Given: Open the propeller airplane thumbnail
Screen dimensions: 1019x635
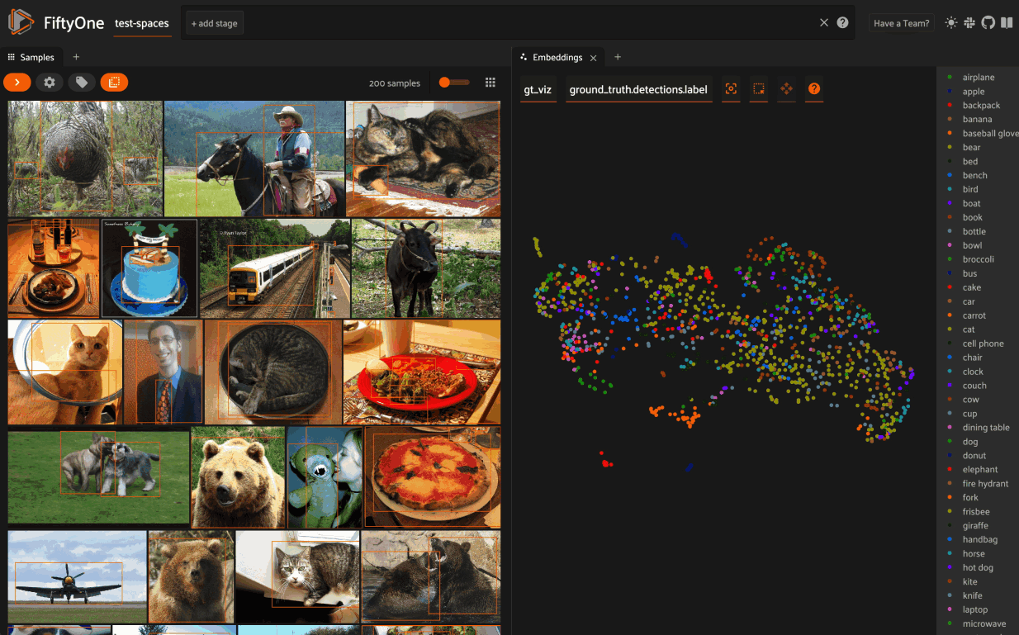Looking at the screenshot, I should coord(77,576).
